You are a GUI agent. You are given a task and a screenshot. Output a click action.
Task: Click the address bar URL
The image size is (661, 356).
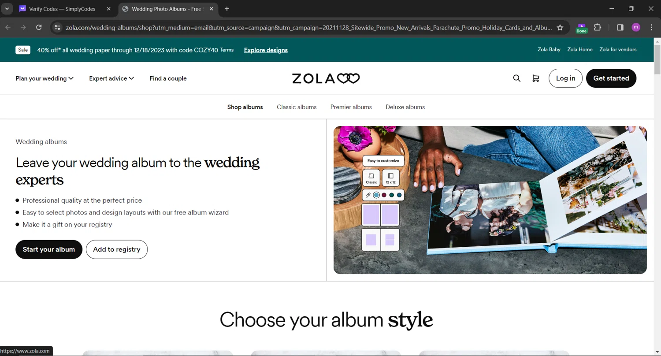[308, 27]
